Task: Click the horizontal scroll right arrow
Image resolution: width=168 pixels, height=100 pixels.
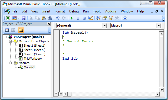Action: (157, 94)
